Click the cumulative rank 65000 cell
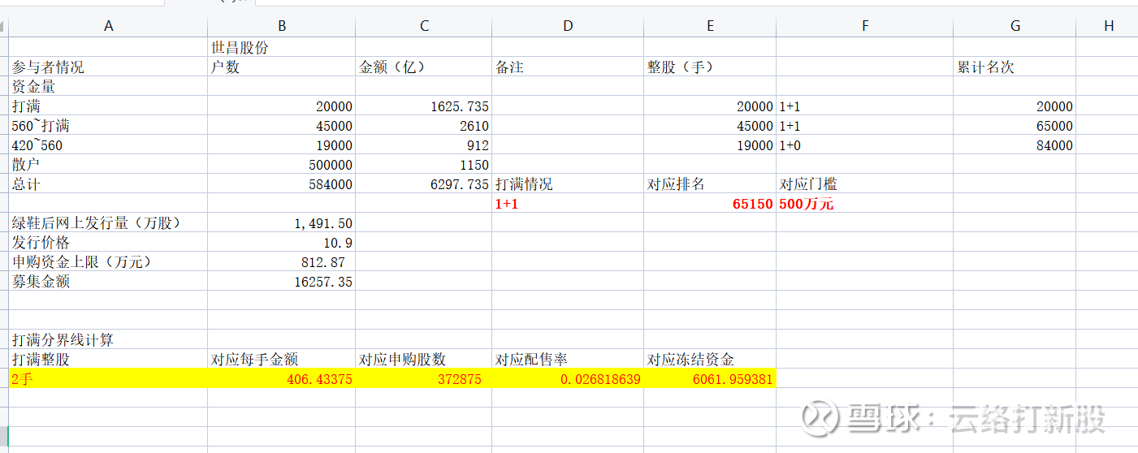Viewport: 1138px width, 453px height. click(x=1015, y=125)
